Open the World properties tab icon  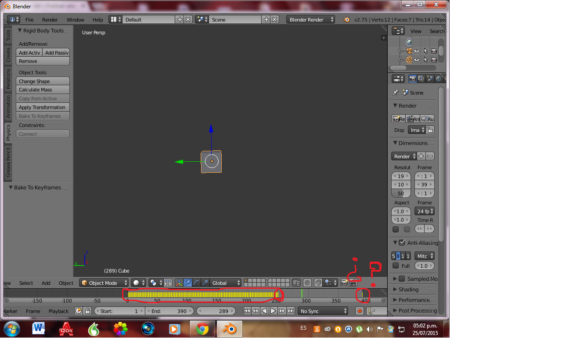[438, 79]
